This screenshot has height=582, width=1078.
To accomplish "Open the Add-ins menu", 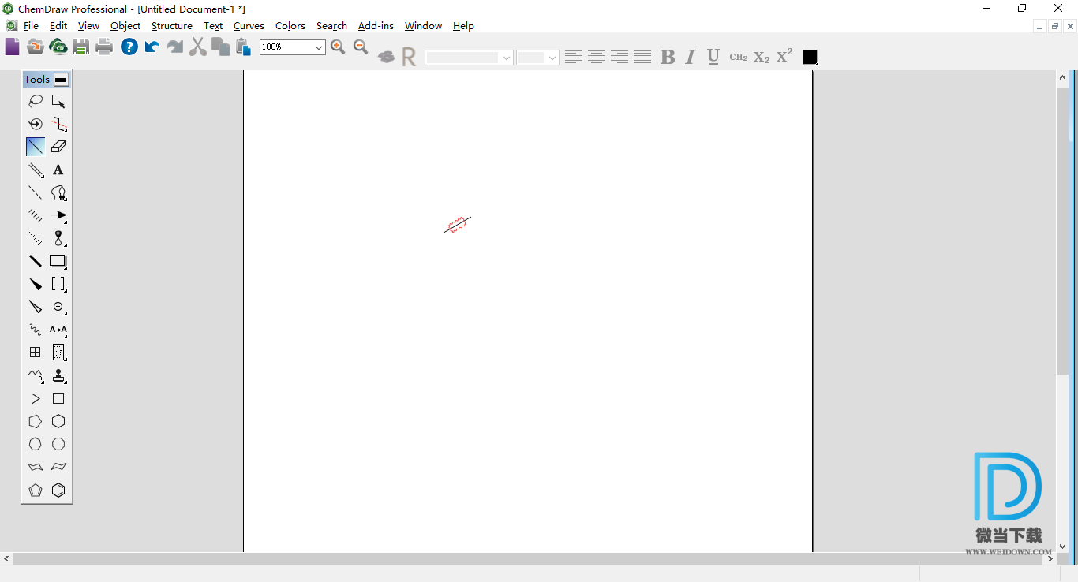I will [376, 26].
